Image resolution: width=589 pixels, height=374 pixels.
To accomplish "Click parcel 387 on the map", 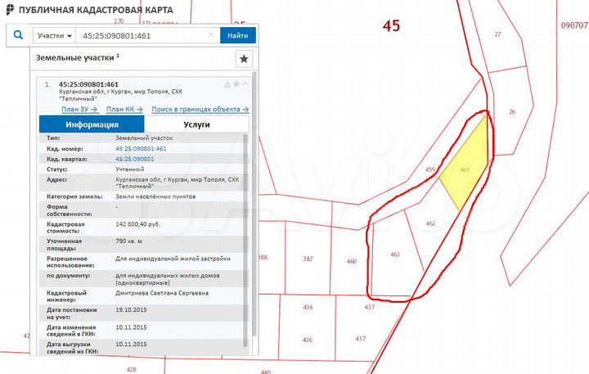I will pos(308,259).
